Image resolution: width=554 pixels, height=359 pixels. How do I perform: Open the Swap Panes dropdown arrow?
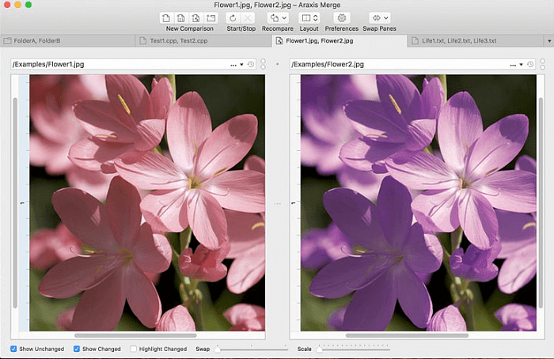pos(386,18)
